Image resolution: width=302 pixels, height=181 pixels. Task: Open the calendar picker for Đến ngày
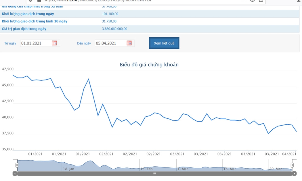click(x=129, y=43)
